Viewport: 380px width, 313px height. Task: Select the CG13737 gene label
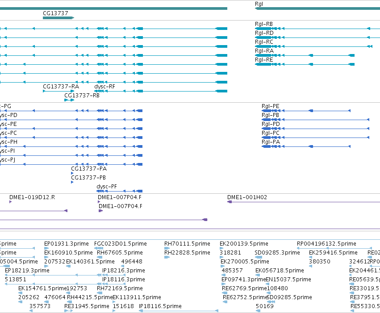(x=55, y=13)
